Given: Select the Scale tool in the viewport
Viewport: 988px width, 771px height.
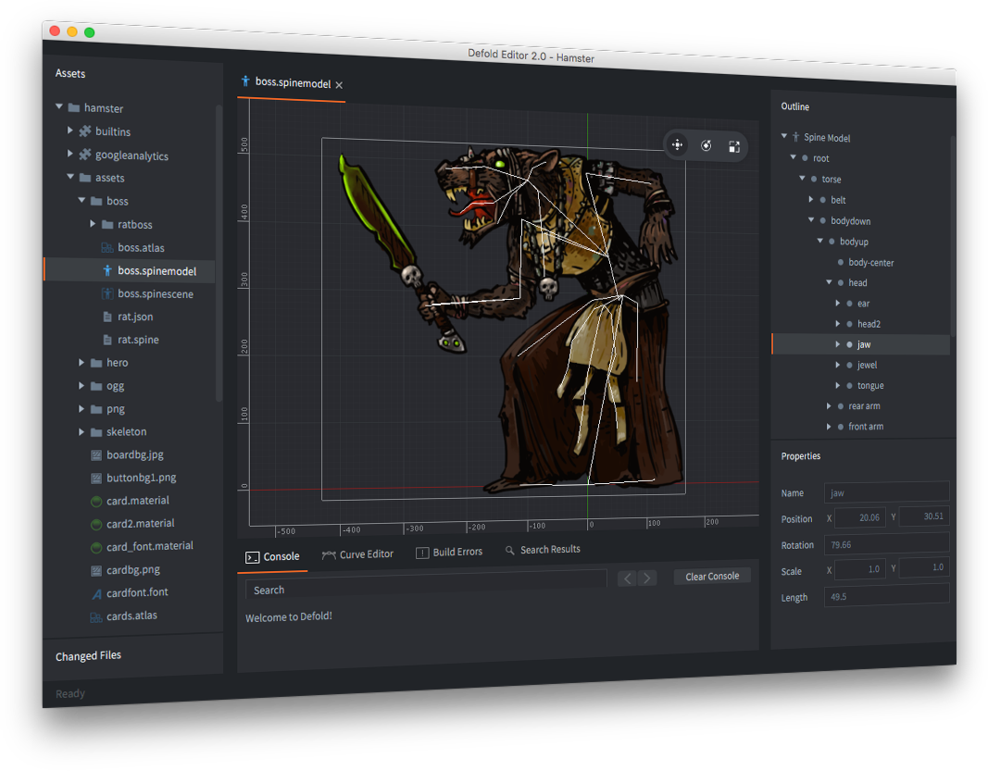Looking at the screenshot, I should [734, 146].
